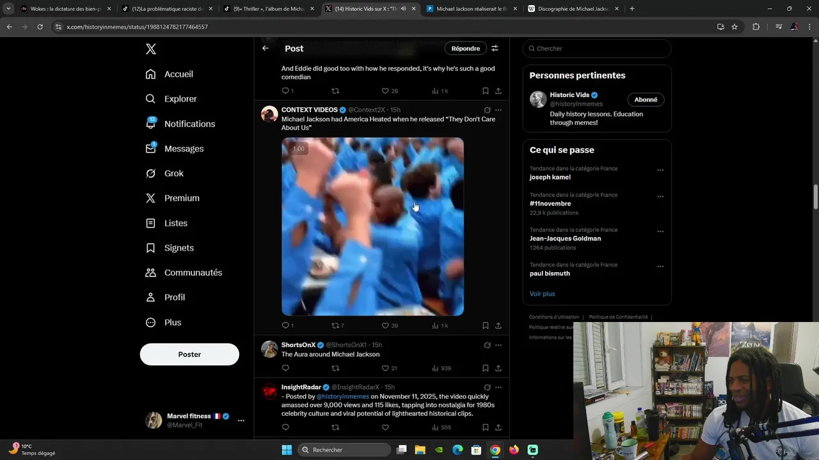This screenshot has height=460, width=819.
Task: Bookmark the CONTEXT VIDEOS post
Action: (x=486, y=326)
